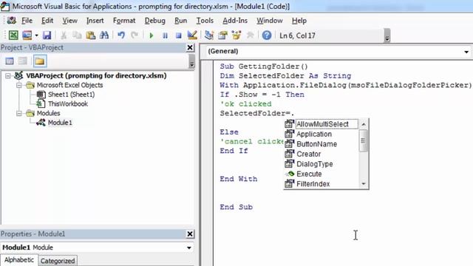This screenshot has width=473, height=266.
Task: Switch to Categorized properties tab
Action: click(58, 261)
